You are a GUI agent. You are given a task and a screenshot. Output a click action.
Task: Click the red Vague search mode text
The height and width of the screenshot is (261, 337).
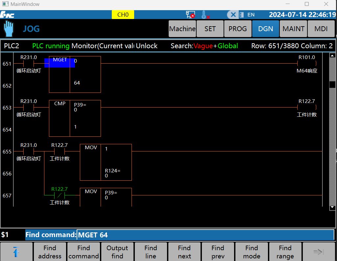[203, 46]
